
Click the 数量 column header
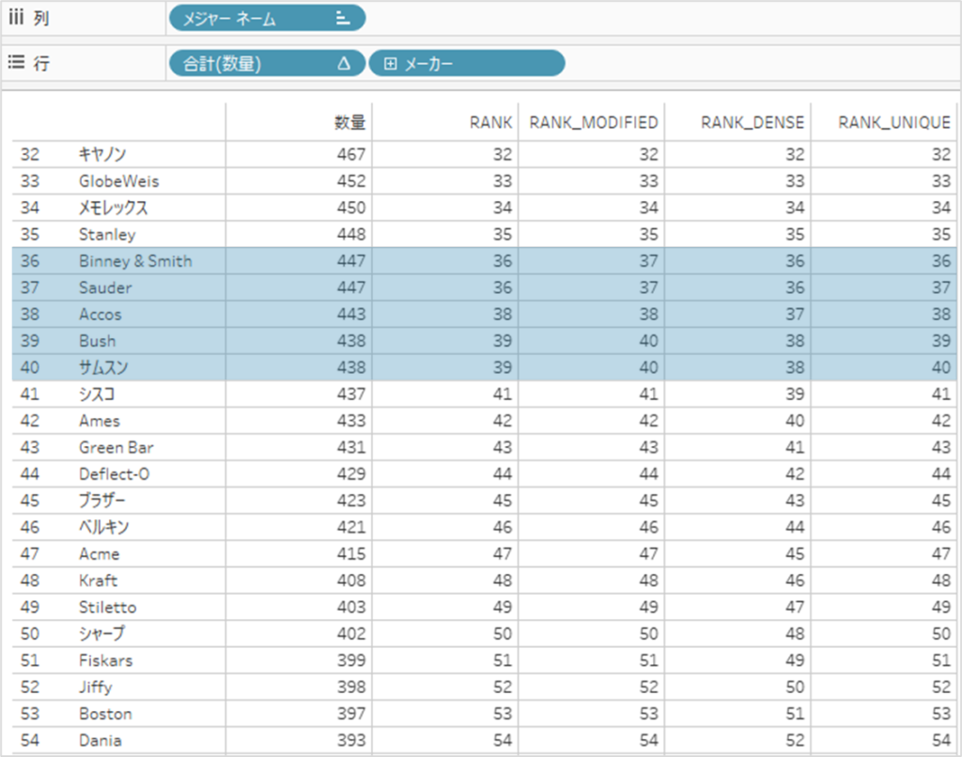point(349,123)
